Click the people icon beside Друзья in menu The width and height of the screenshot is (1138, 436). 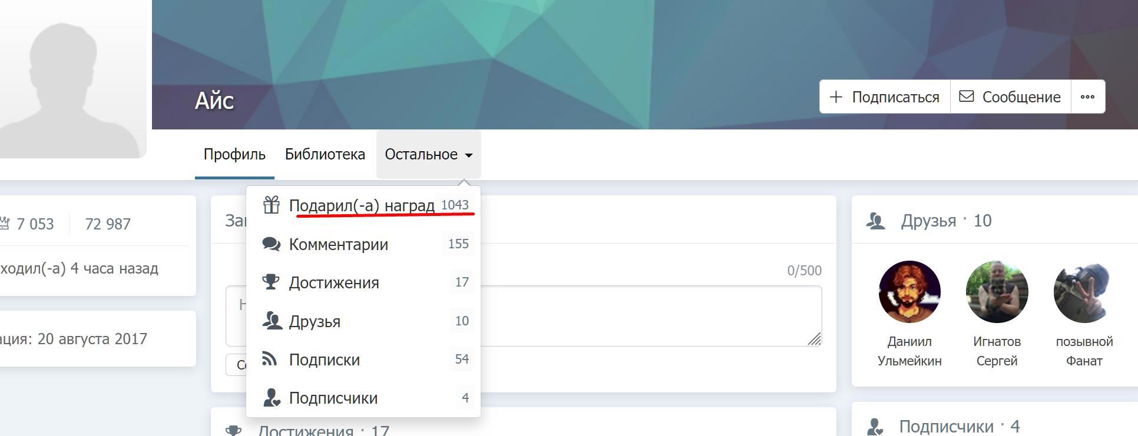(x=272, y=321)
